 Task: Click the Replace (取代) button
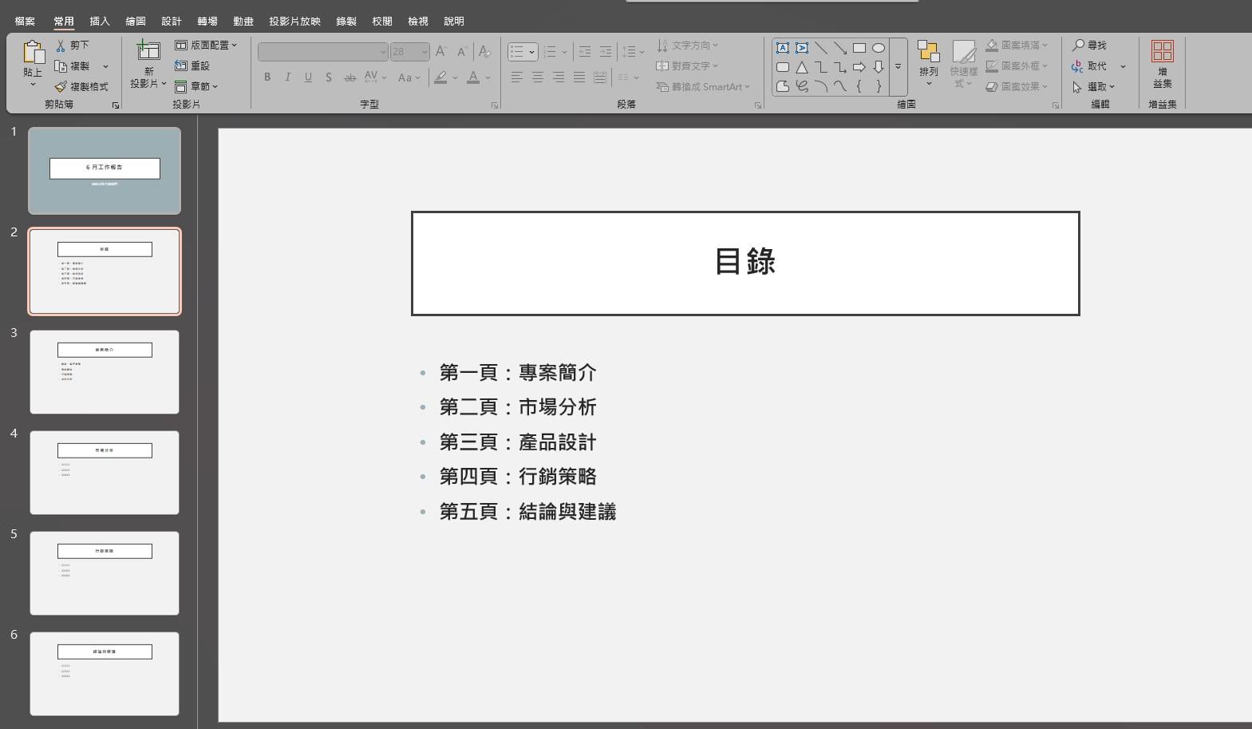point(1090,66)
